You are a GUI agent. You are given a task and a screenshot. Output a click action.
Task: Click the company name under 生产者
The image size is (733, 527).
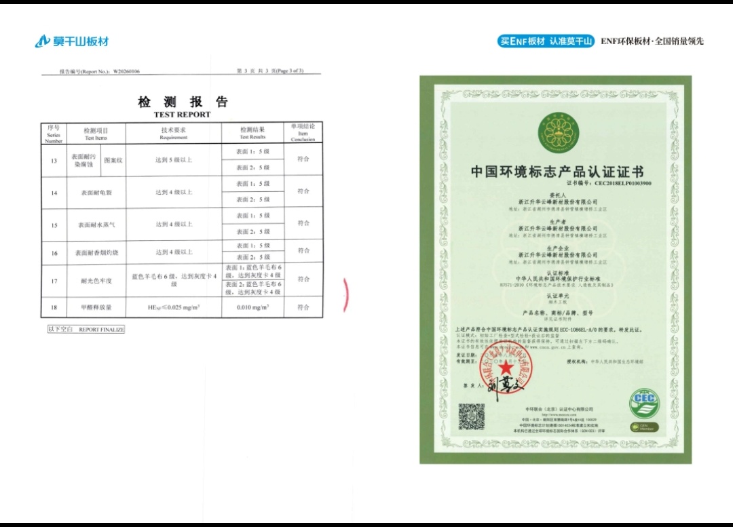pyautogui.click(x=558, y=229)
